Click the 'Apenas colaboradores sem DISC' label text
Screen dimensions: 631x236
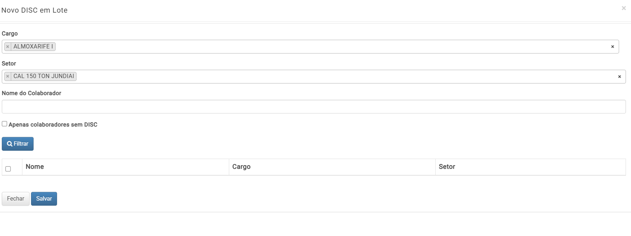tap(53, 125)
